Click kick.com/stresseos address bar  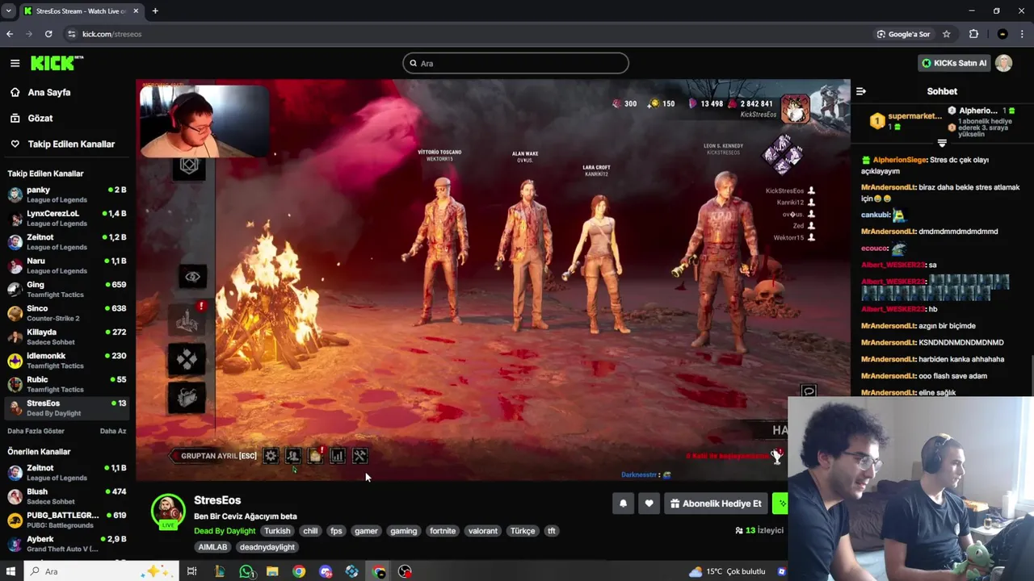[x=111, y=34]
